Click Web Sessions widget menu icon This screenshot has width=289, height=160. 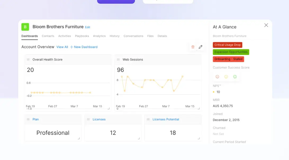coord(118,60)
